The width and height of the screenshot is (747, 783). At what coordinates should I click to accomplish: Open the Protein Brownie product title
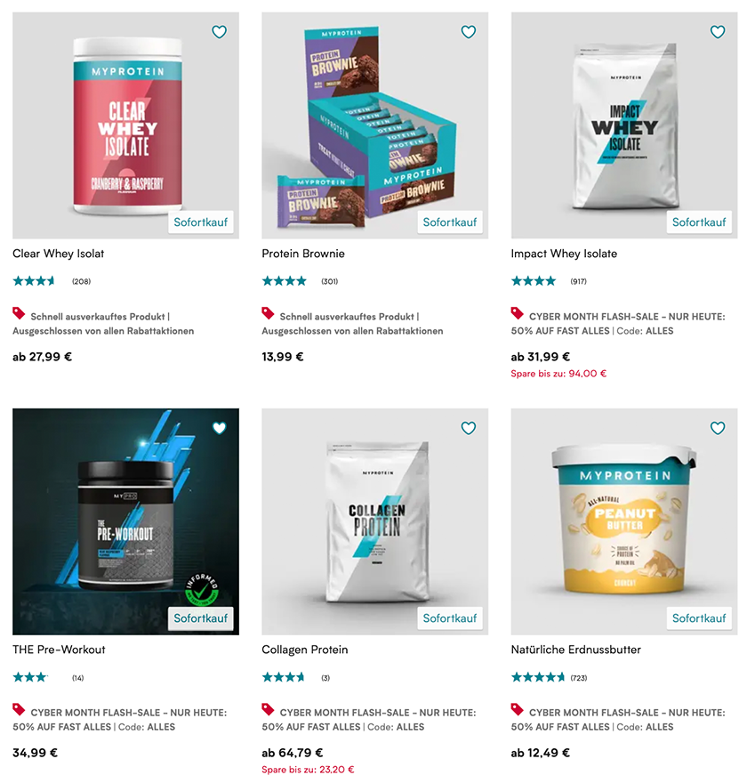pyautogui.click(x=303, y=254)
